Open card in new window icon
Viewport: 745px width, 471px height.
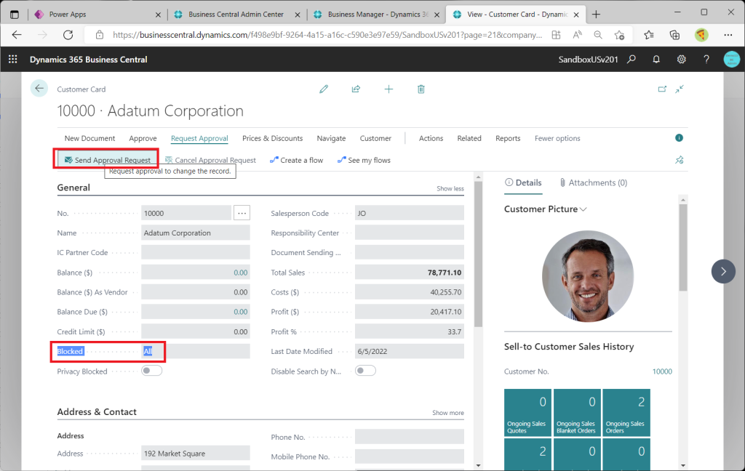662,89
